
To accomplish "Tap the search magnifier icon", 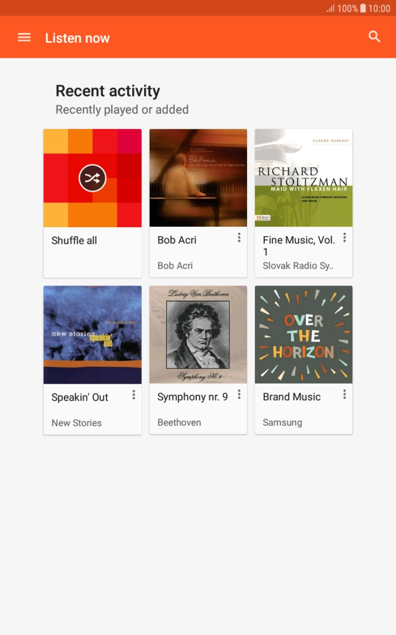I will (x=374, y=37).
